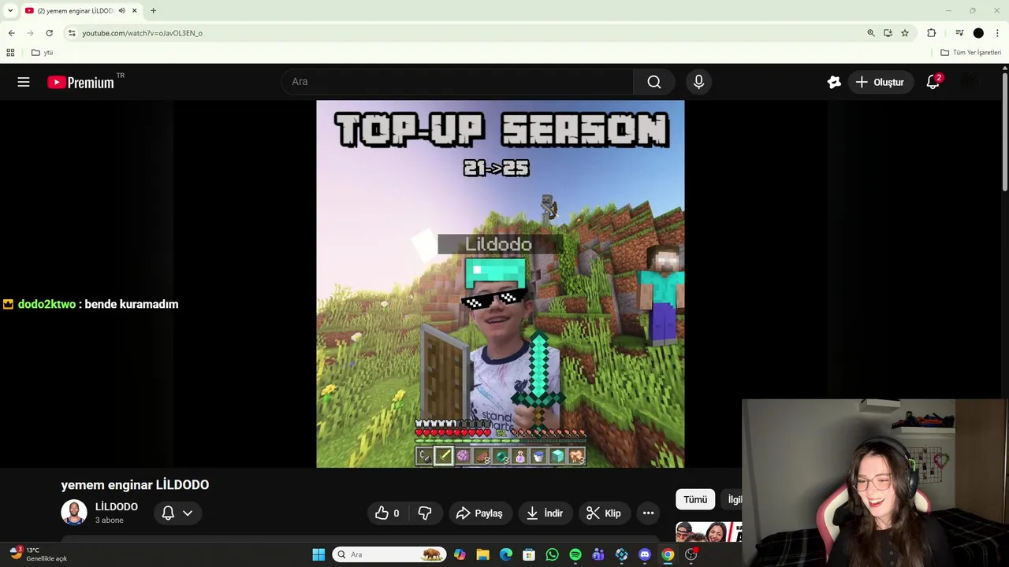Click the video player to pause
The height and width of the screenshot is (567, 1009).
[501, 283]
